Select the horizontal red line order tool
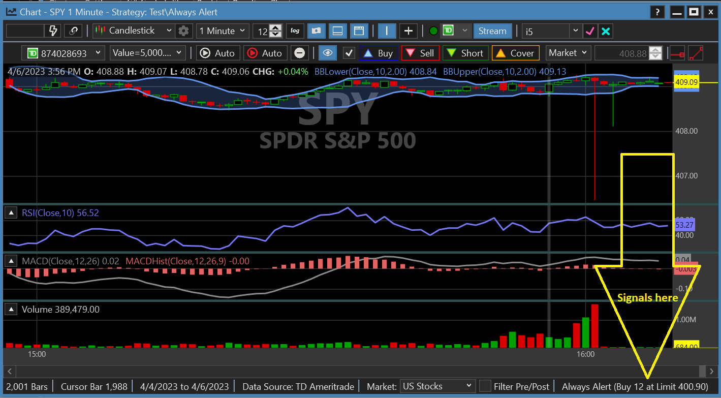Screen dimensions: 721x398 676,53
